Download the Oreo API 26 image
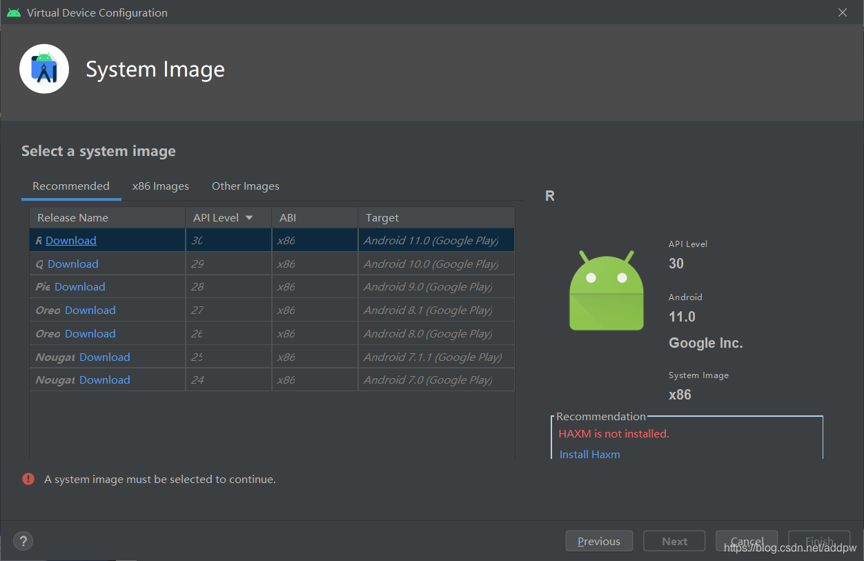Screen dimensions: 864x561 coord(90,333)
